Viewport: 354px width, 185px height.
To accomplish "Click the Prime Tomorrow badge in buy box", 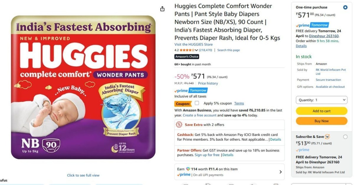I will click(312, 25).
